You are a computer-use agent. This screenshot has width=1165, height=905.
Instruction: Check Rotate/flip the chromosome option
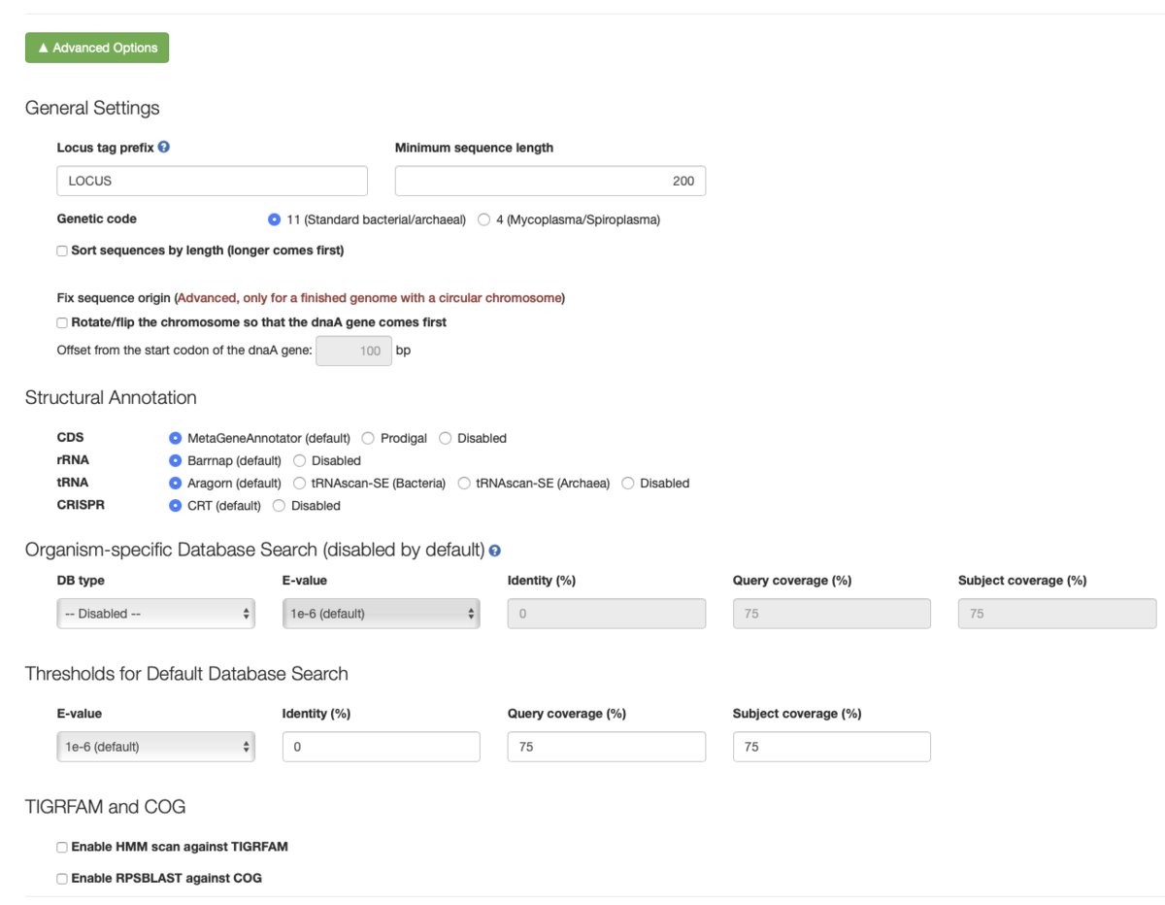click(x=62, y=322)
